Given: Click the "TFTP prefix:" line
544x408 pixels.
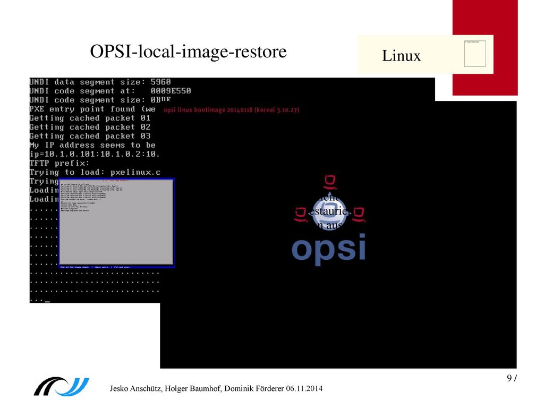Looking at the screenshot, I should tap(59, 163).
